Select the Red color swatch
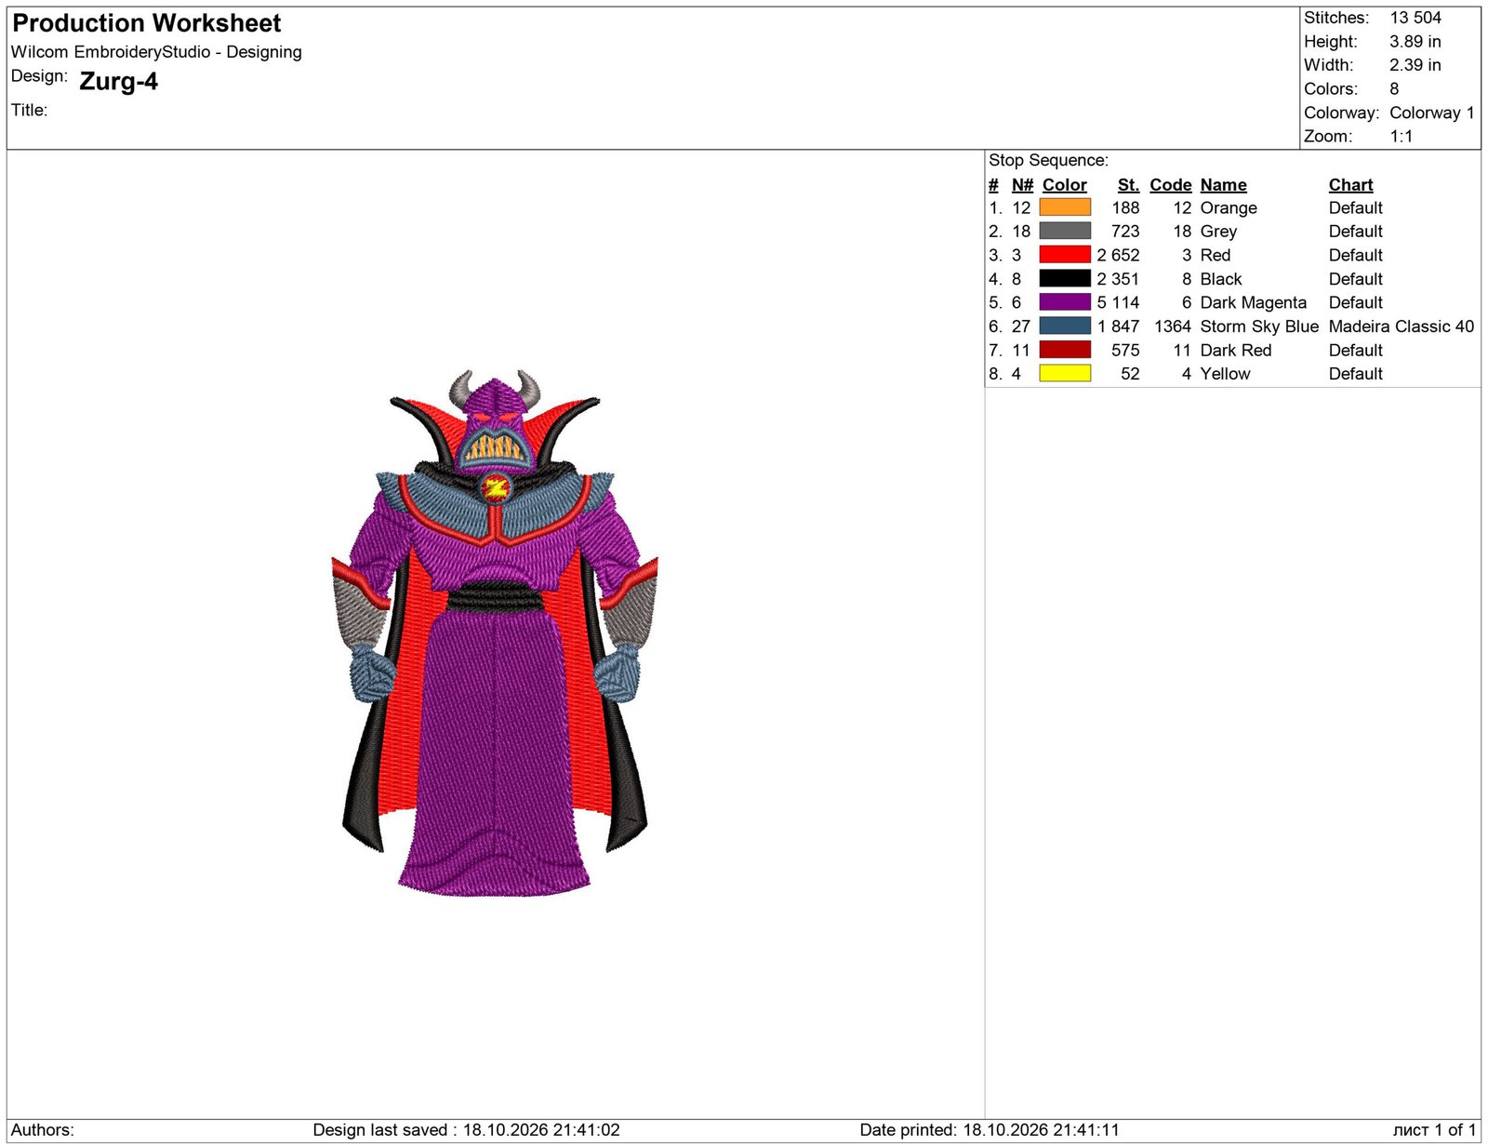 coord(1064,255)
